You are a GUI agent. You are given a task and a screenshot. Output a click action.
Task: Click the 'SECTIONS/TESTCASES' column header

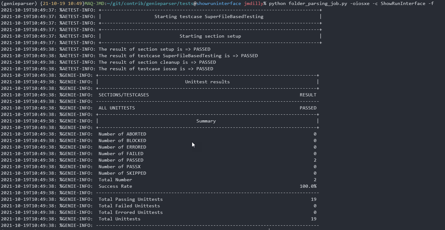tap(124, 95)
